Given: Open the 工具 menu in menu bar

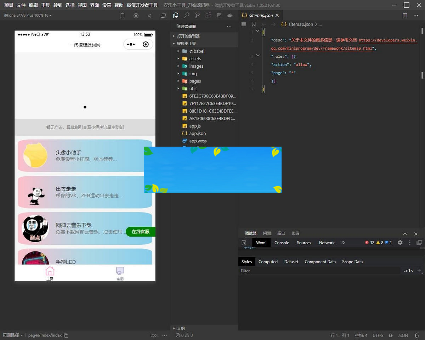Looking at the screenshot, I should click(45, 5).
